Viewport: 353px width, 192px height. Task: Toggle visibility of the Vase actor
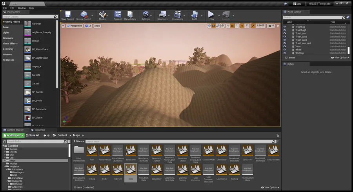click(285, 47)
